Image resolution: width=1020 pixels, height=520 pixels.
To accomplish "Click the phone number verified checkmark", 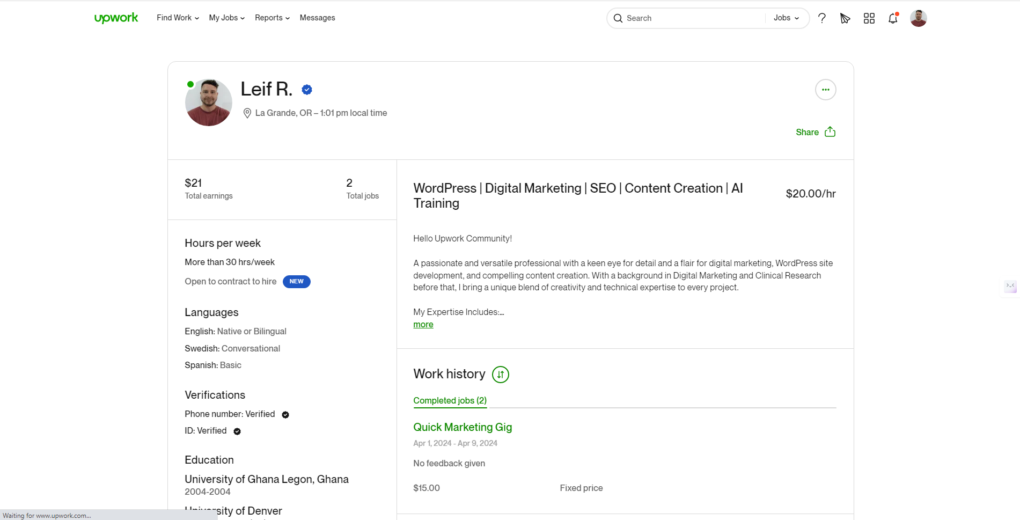I will 285,415.
